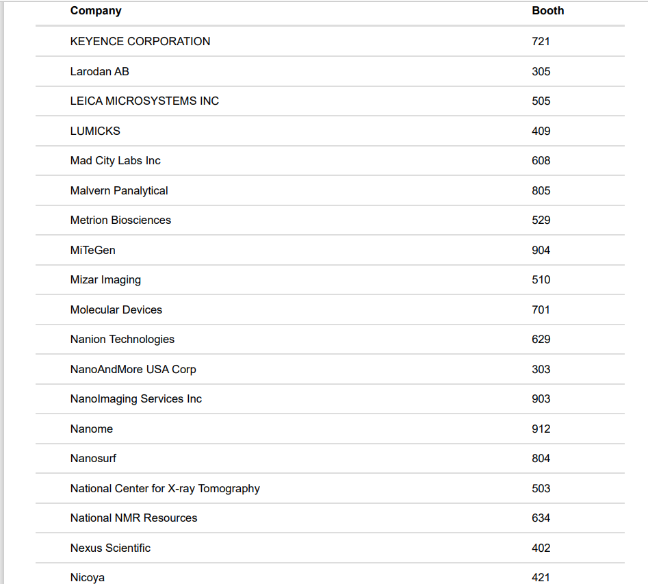Select Molecular Devices company name
The height and width of the screenshot is (584, 648).
[x=116, y=310]
